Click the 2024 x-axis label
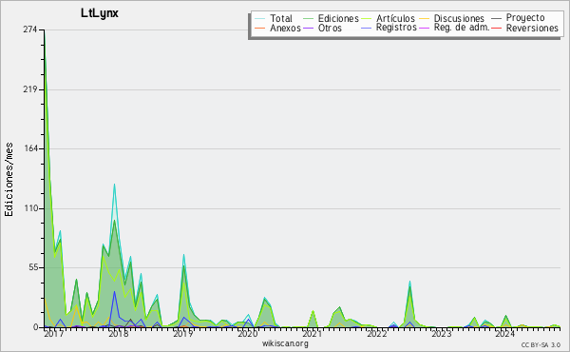The image size is (570, 352). tap(505, 333)
